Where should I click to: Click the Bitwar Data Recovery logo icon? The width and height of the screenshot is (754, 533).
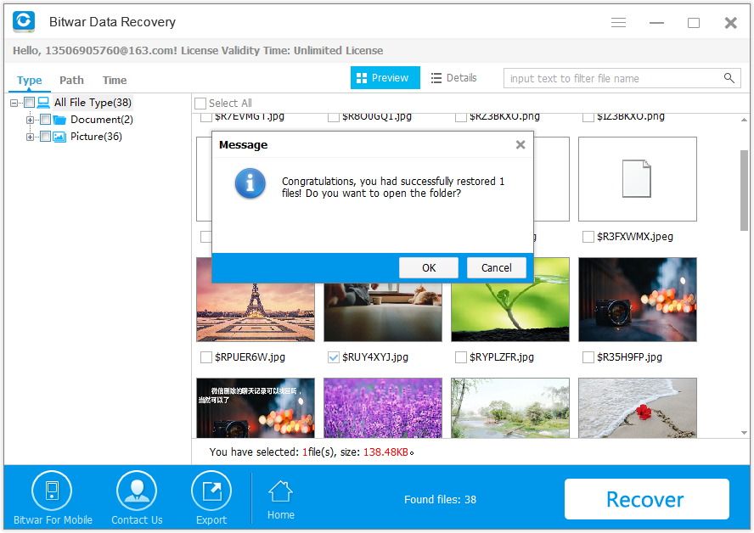24,21
